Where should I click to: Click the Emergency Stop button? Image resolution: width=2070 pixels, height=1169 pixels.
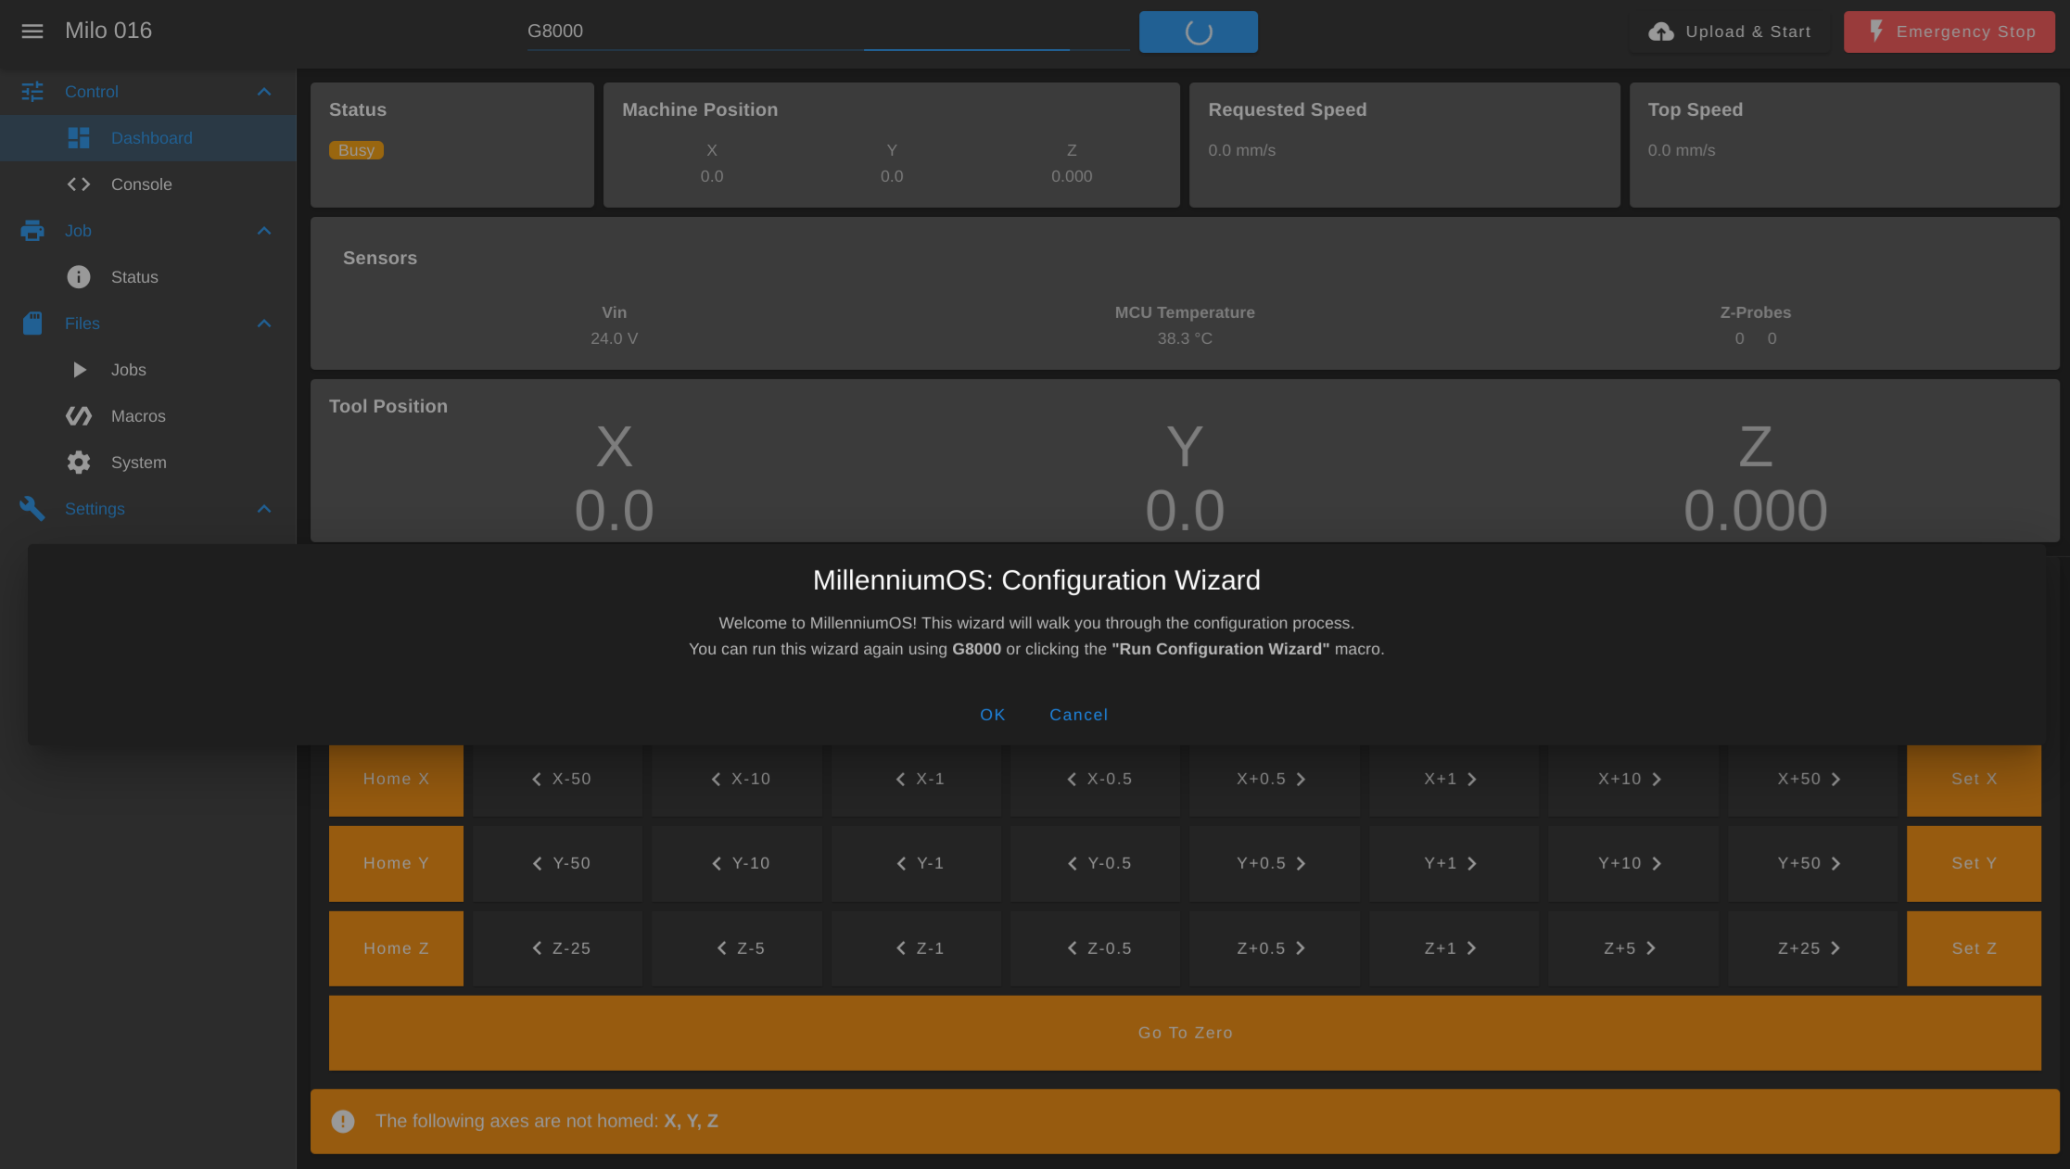1949,32
